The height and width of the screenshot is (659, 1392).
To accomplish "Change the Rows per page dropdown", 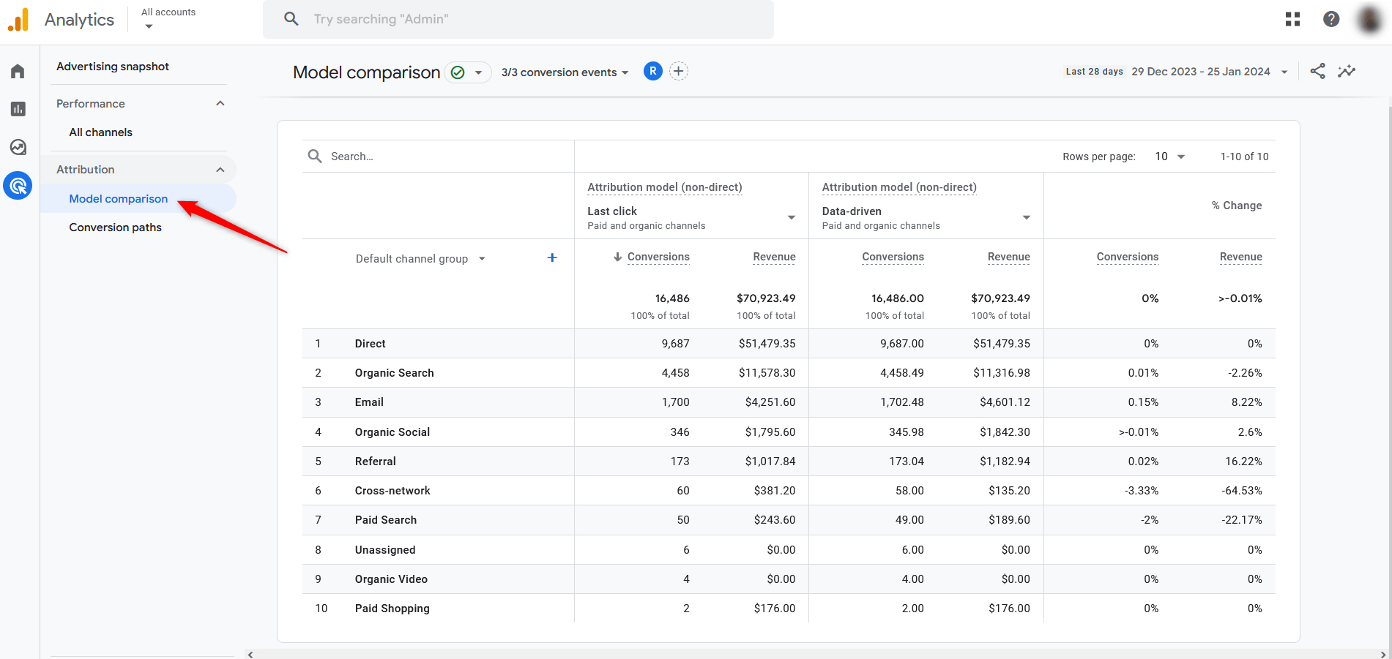I will (x=1169, y=156).
